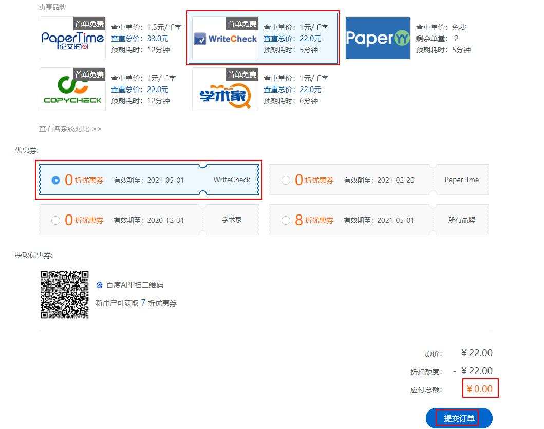Click the 首单免费 badge on WriteCheck

[x=242, y=24]
